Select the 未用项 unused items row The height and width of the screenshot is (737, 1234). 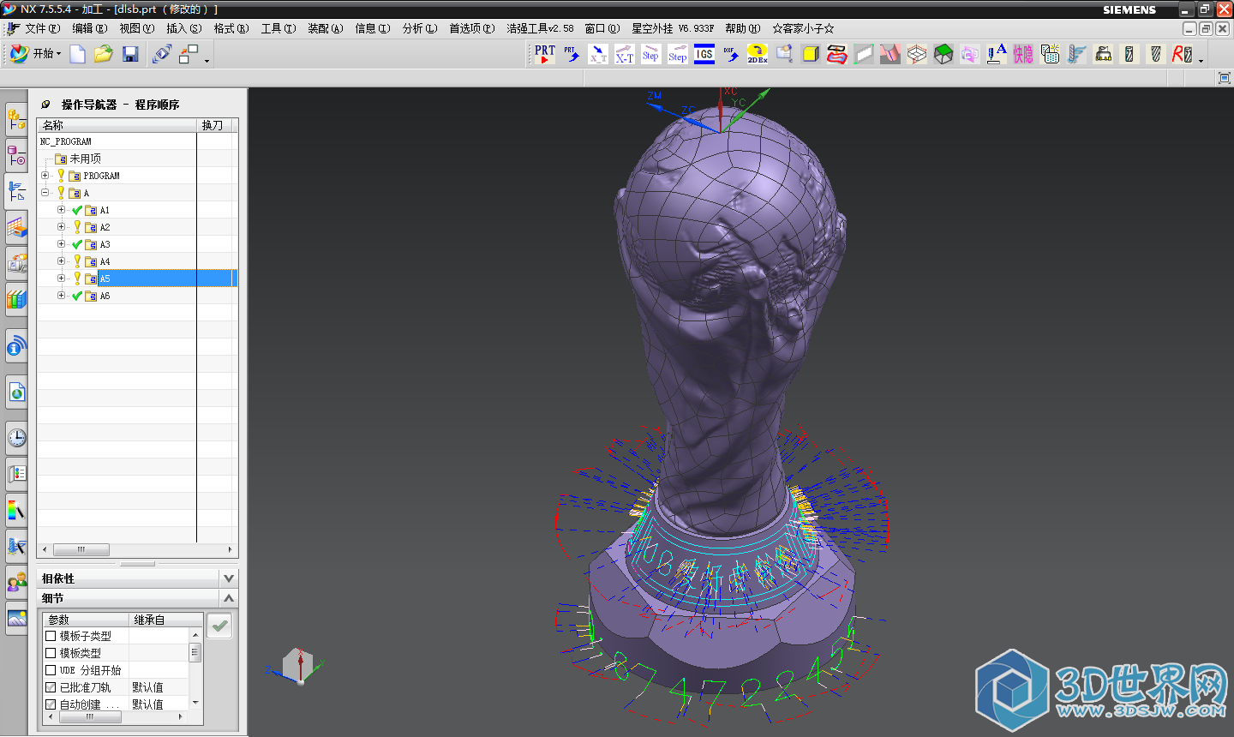[137, 159]
